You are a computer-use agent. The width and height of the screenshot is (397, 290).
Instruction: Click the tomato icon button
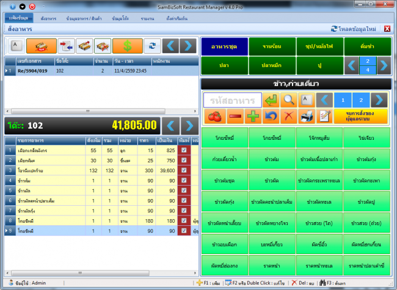tap(215, 117)
